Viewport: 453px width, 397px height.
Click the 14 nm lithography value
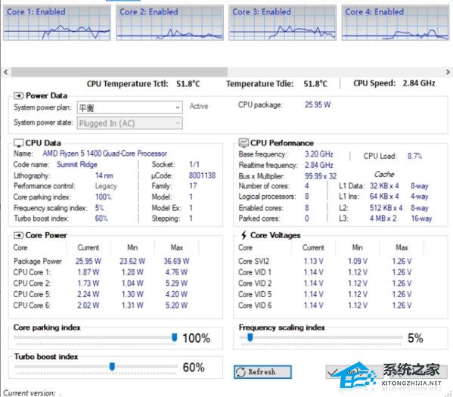coord(104,175)
